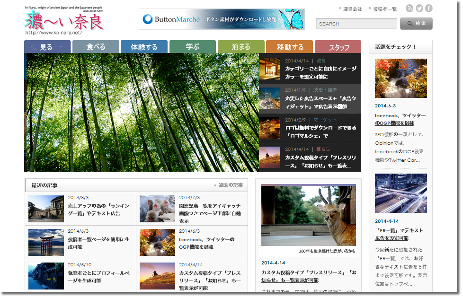The image size is (463, 298).
Task: Expand 過去の記事 past articles link
Action: [x=230, y=185]
